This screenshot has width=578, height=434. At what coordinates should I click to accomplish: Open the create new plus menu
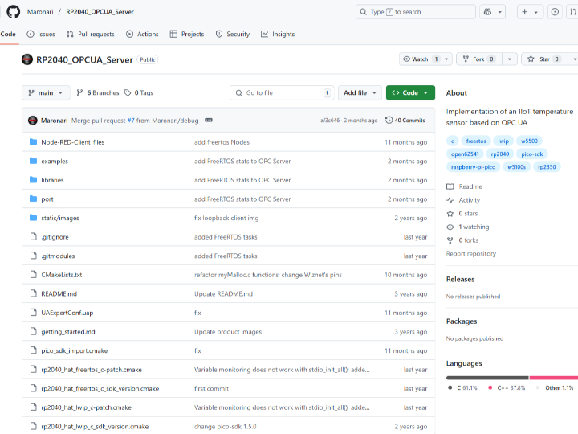coord(529,12)
